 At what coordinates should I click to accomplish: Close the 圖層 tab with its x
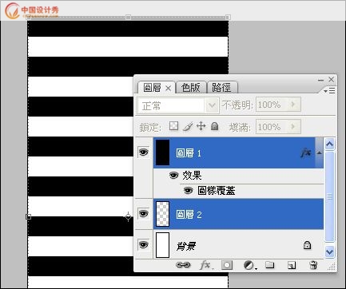tap(168, 88)
